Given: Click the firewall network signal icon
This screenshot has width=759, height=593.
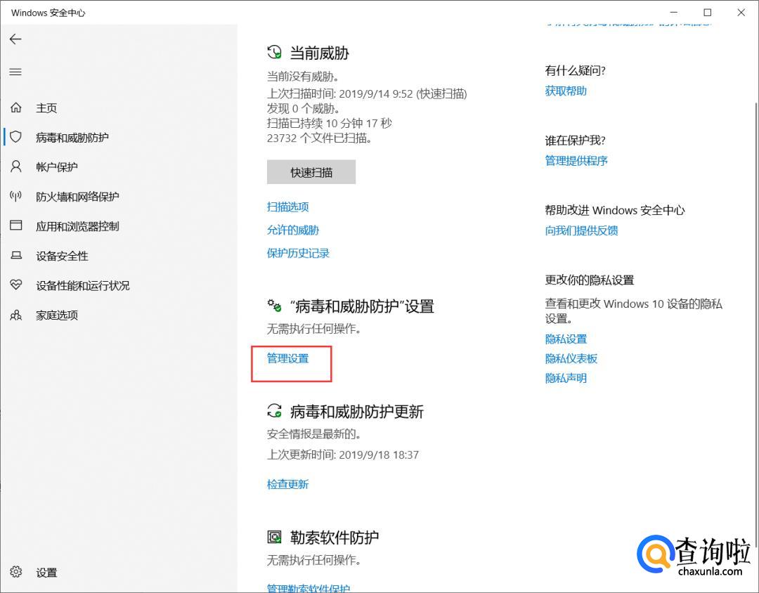Looking at the screenshot, I should [16, 196].
